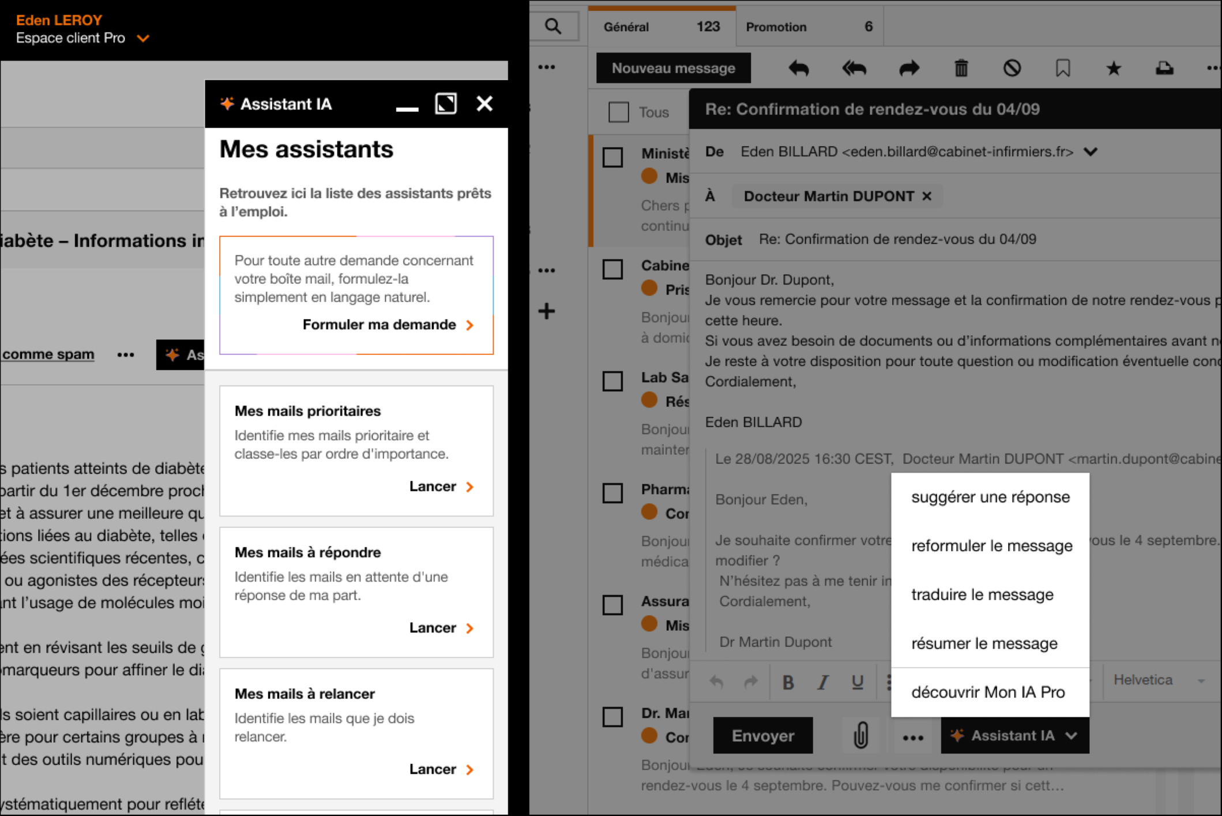Viewport: 1222px width, 816px height.
Task: Switch to the Promotion tab
Action: tap(810, 27)
